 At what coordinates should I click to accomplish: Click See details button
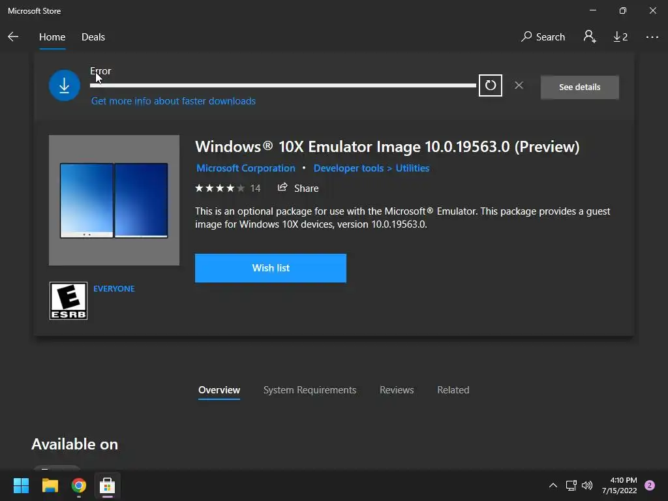click(579, 87)
